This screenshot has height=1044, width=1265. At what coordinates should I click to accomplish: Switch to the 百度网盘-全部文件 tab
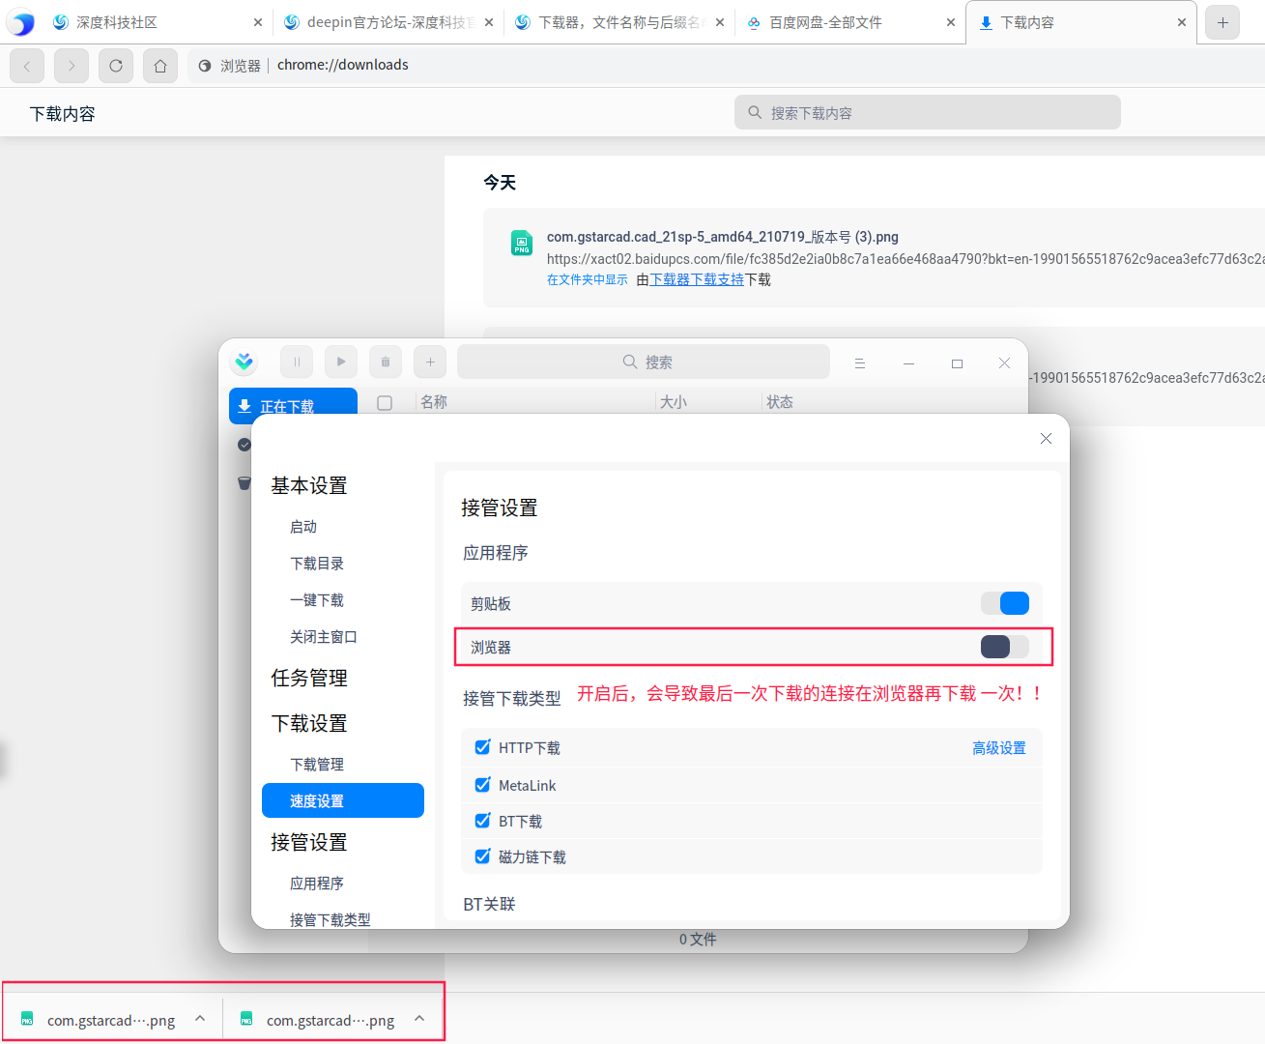tap(851, 22)
